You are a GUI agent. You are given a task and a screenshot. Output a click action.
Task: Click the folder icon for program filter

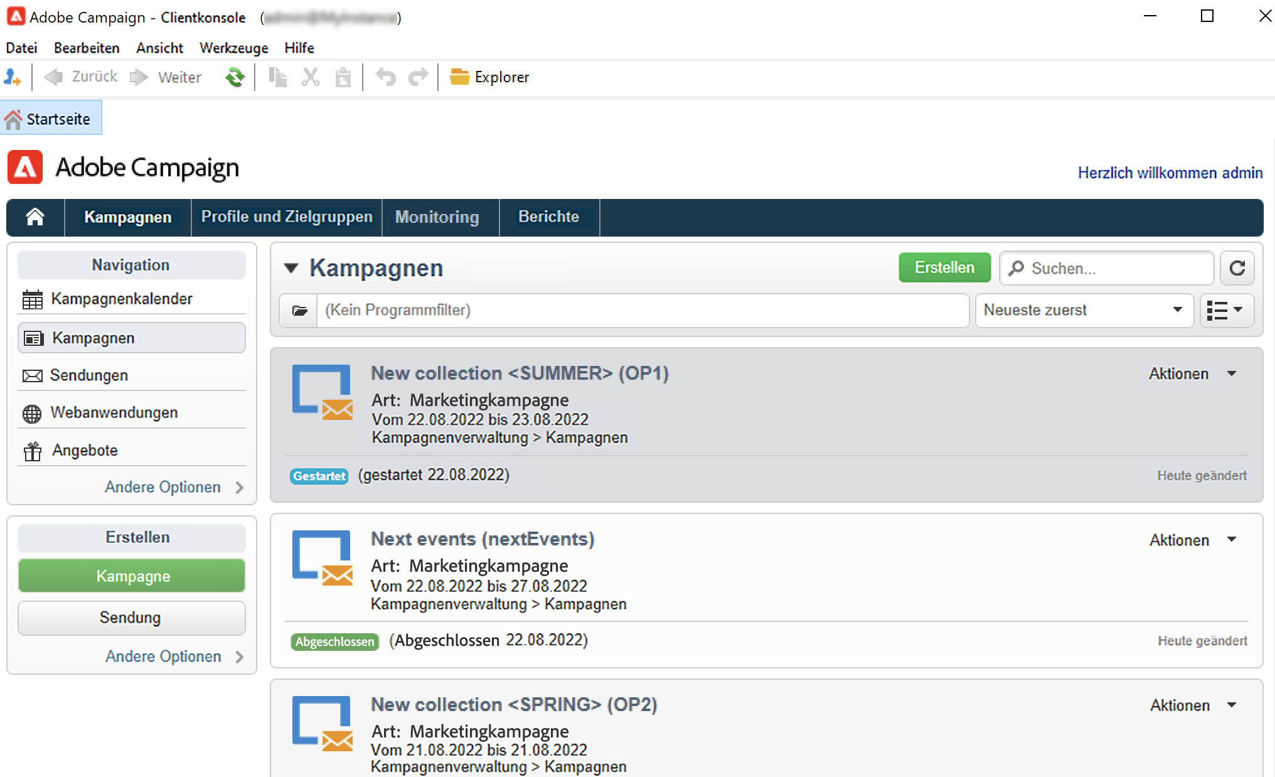(299, 310)
